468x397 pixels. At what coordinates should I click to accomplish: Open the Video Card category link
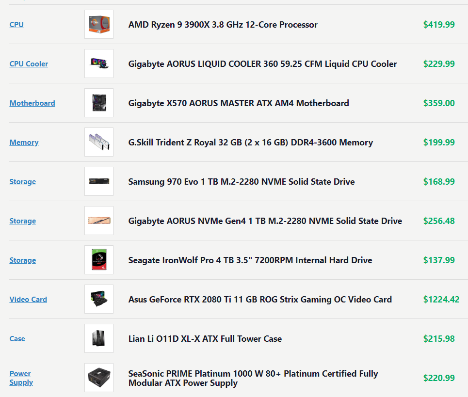click(x=28, y=300)
